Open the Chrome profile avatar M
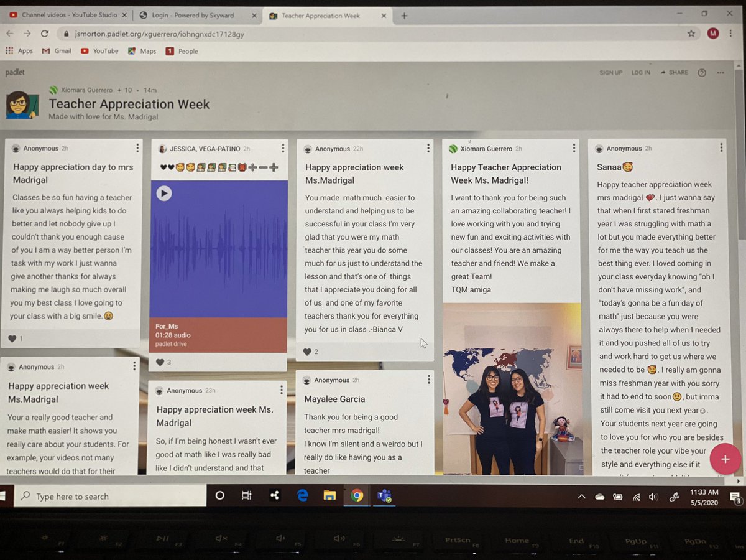This screenshot has width=746, height=560. pos(713,34)
